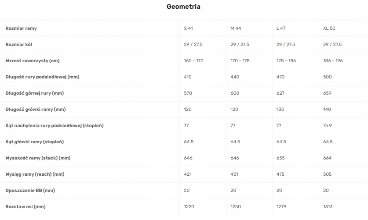
Task: Click the Rozmiar ramy row label
Action: [x=21, y=28]
